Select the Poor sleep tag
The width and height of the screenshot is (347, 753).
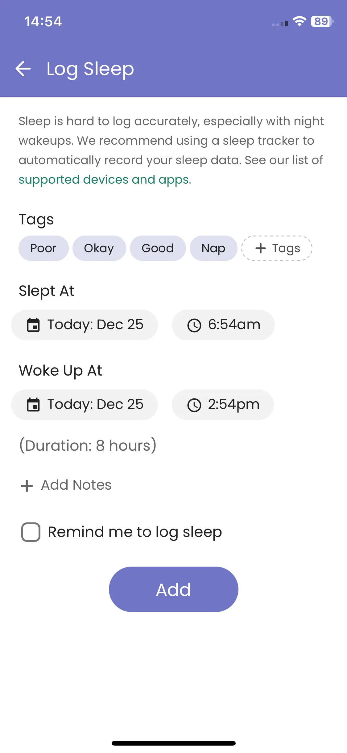click(x=43, y=248)
